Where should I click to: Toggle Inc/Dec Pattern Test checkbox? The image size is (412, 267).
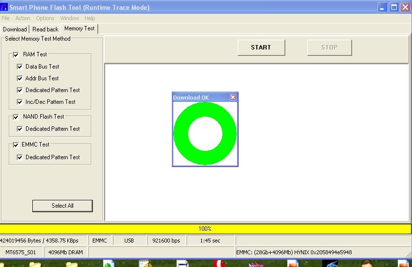20,102
